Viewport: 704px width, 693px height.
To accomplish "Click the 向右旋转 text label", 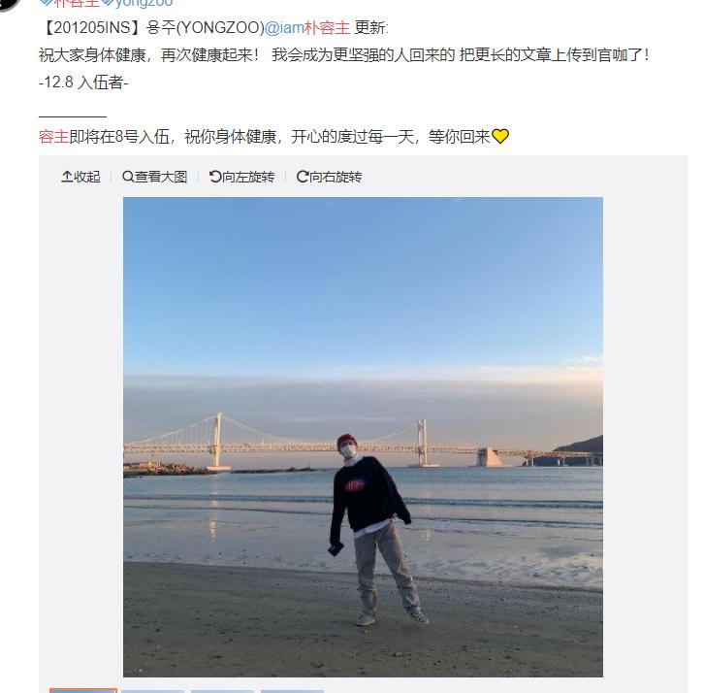I will [x=336, y=177].
